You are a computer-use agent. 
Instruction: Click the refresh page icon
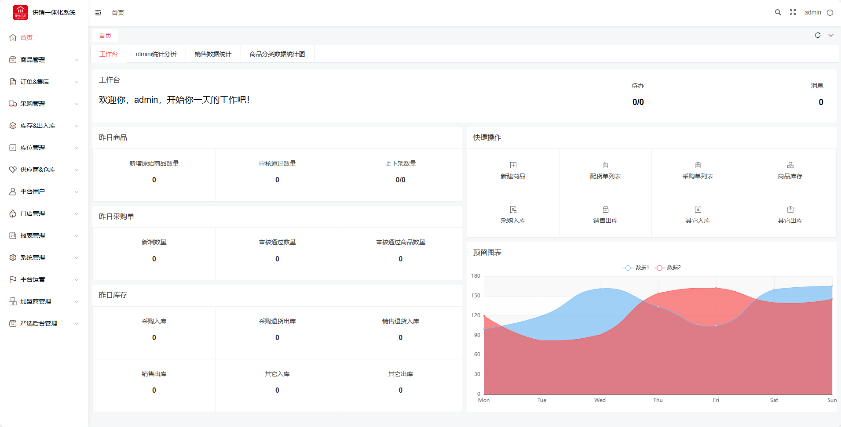coord(818,35)
